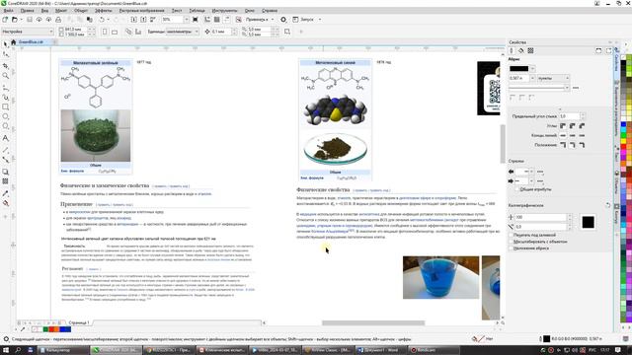632x355 pixels.
Task: Select the Shape tool
Action: [5, 54]
